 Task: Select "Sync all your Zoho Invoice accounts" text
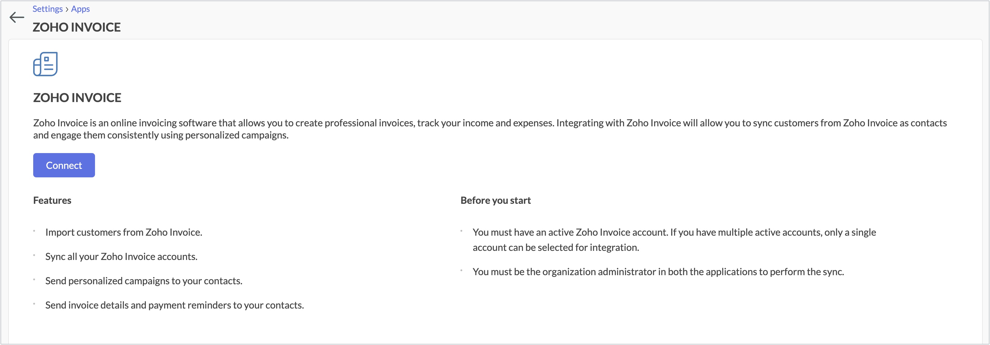pyautogui.click(x=122, y=256)
